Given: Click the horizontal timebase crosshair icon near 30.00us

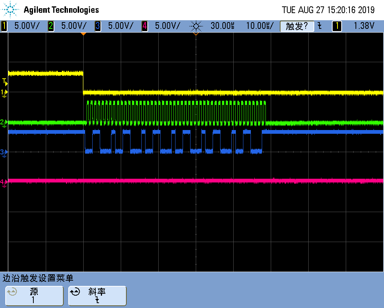Looking at the screenshot, I should 196,26.
